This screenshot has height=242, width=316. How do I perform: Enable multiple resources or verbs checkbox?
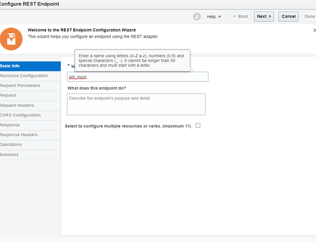tap(198, 126)
